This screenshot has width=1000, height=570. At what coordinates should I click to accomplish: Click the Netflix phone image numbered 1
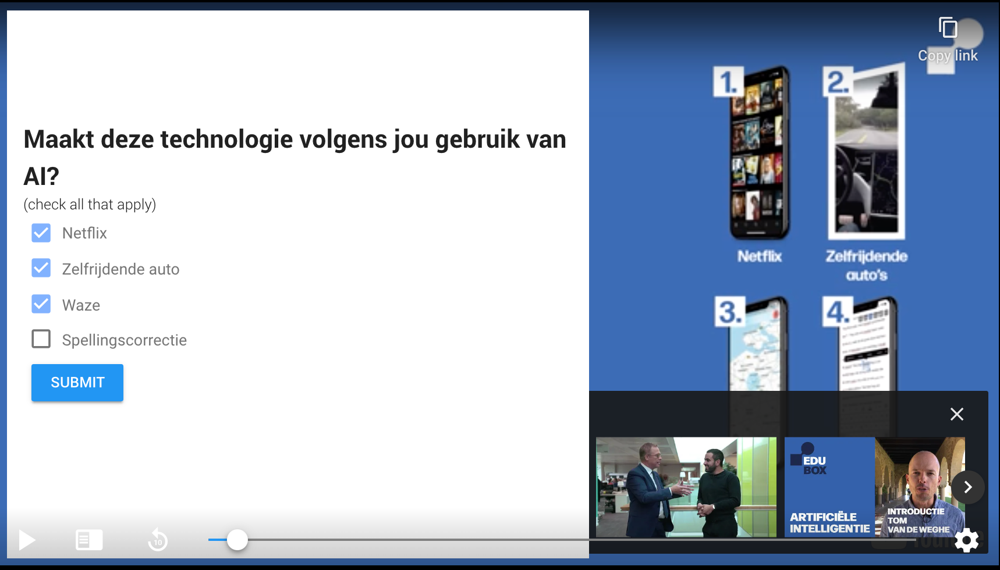pos(758,152)
